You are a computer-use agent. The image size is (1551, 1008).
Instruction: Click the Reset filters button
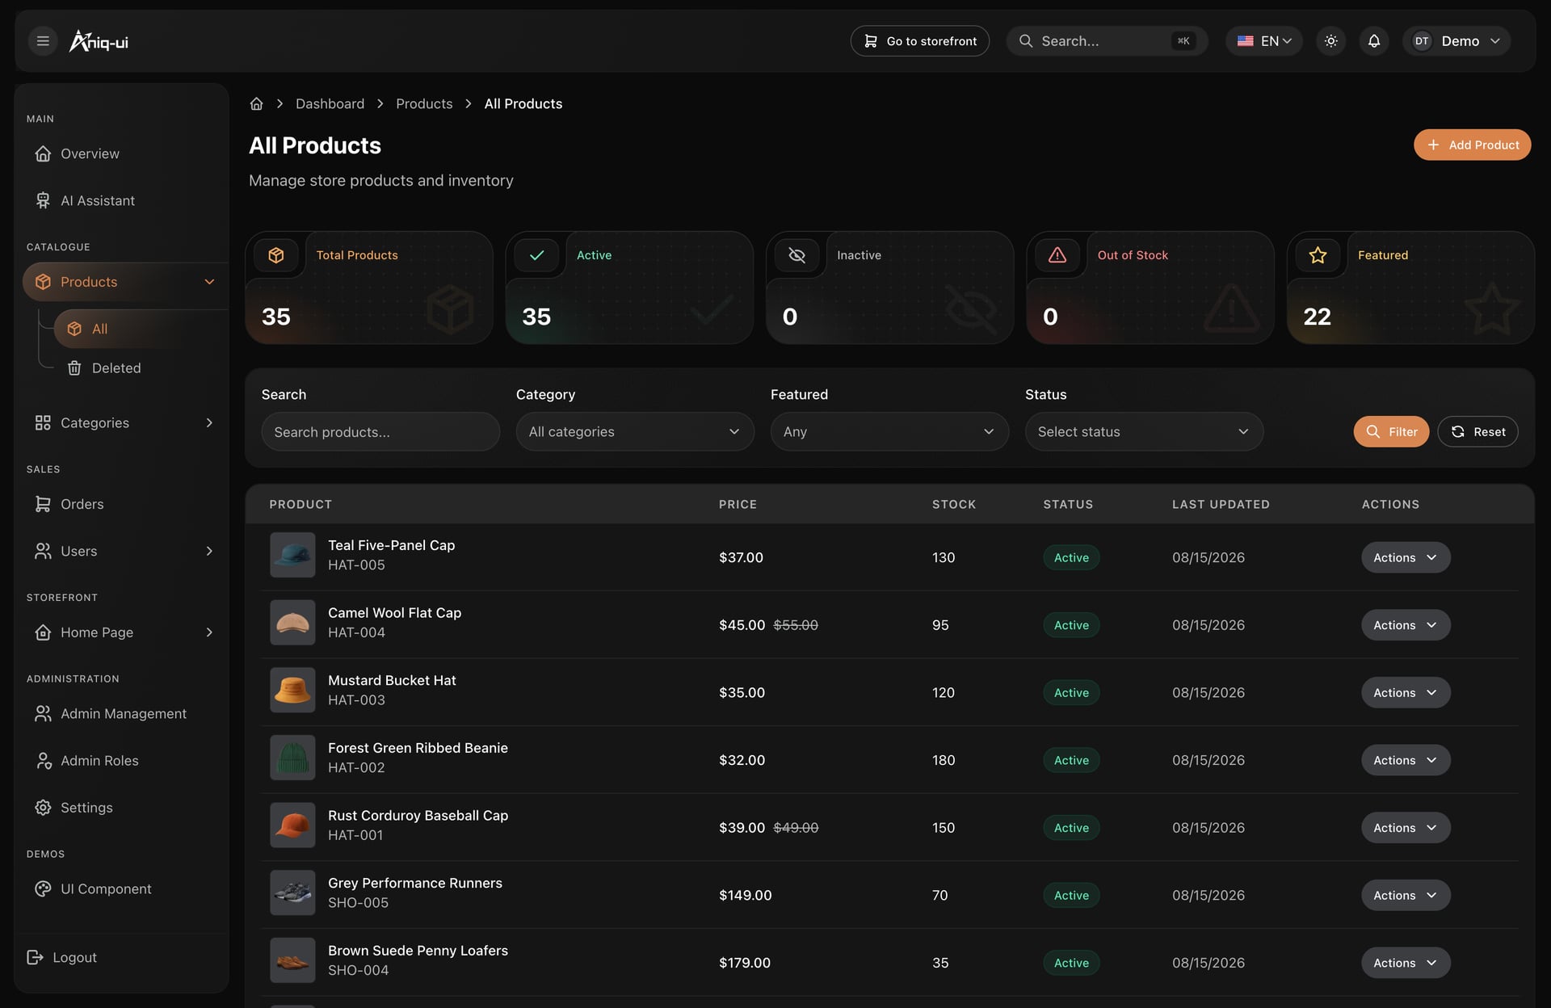tap(1477, 431)
